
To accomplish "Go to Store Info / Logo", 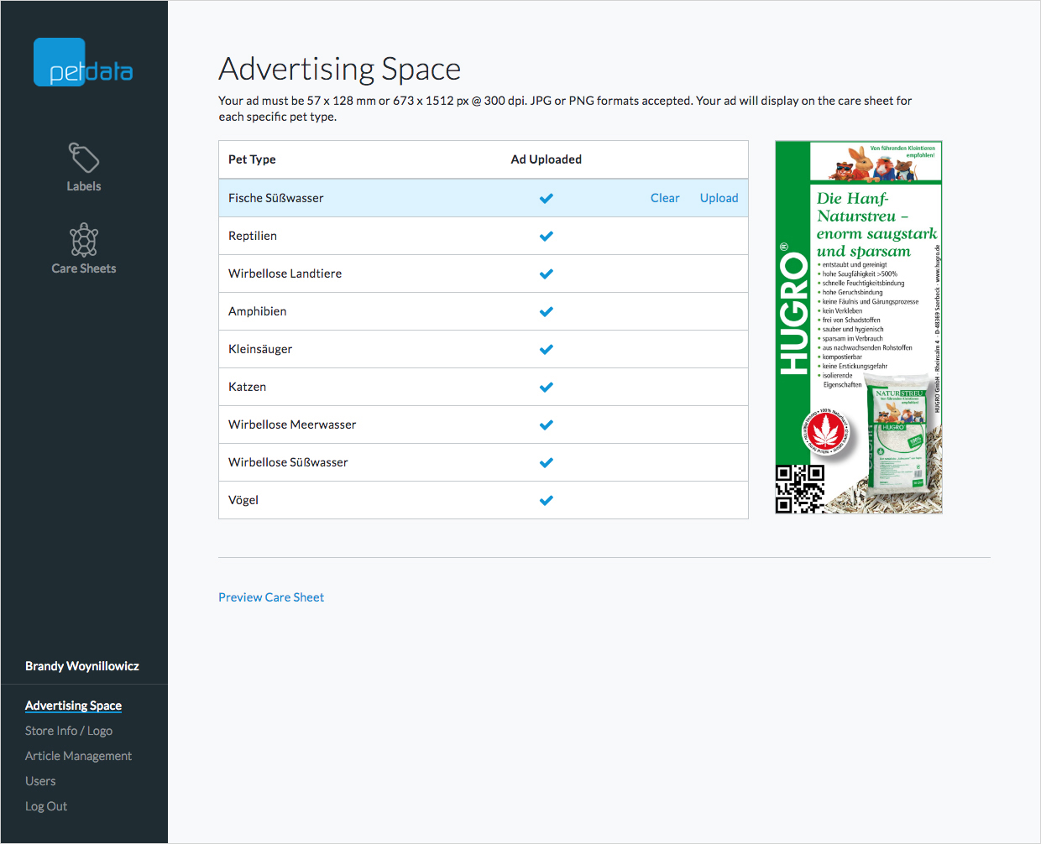I will (69, 731).
